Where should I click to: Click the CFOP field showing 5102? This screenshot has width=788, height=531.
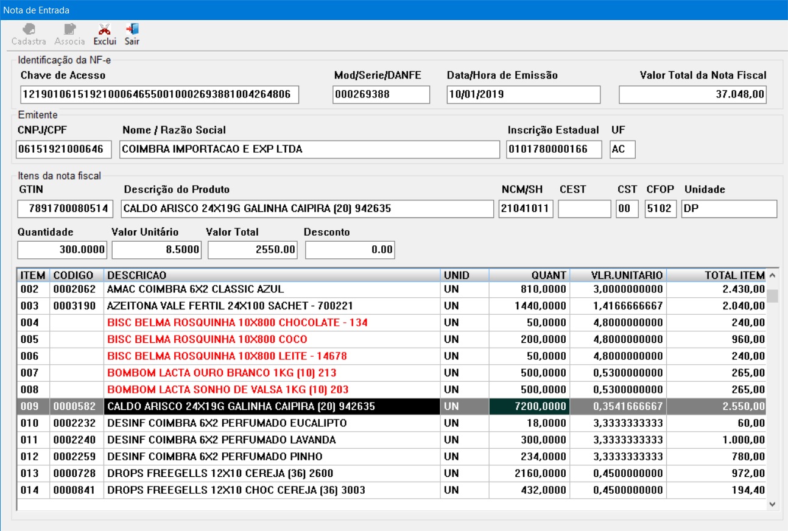tap(661, 209)
